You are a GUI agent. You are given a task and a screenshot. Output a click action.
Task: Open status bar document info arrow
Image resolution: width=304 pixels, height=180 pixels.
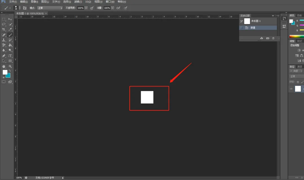[63, 178]
